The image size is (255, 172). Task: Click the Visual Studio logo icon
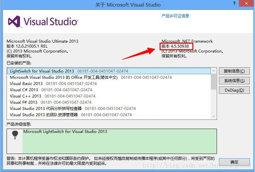click(14, 21)
